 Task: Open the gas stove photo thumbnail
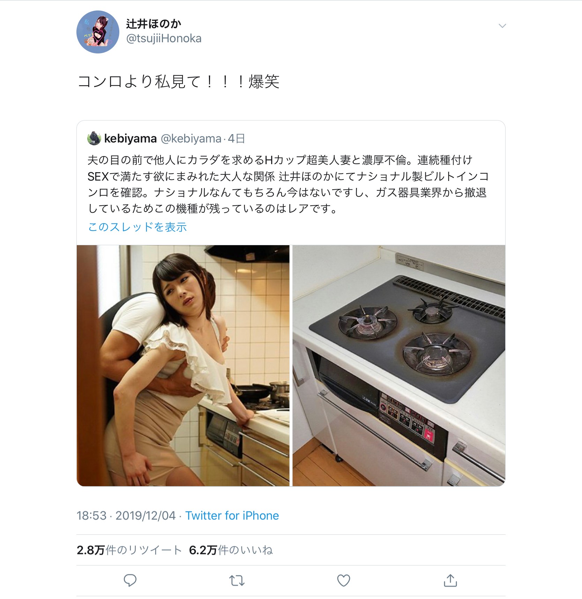pyautogui.click(x=399, y=366)
